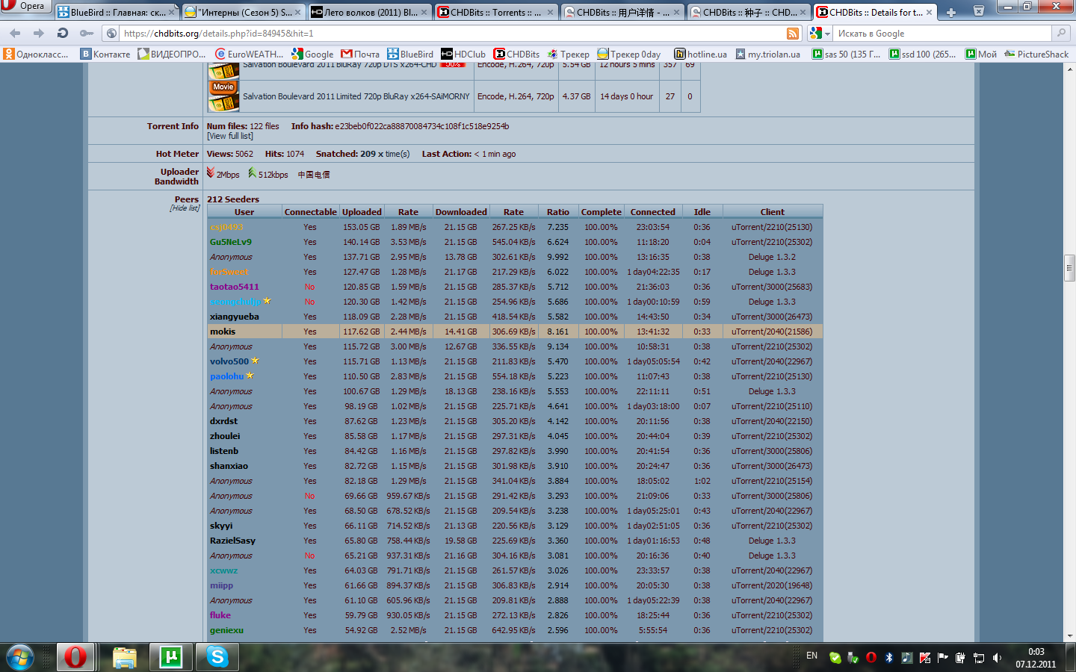Open the EuroWEATHER bookmark
The width and height of the screenshot is (1076, 672).
pos(250,54)
